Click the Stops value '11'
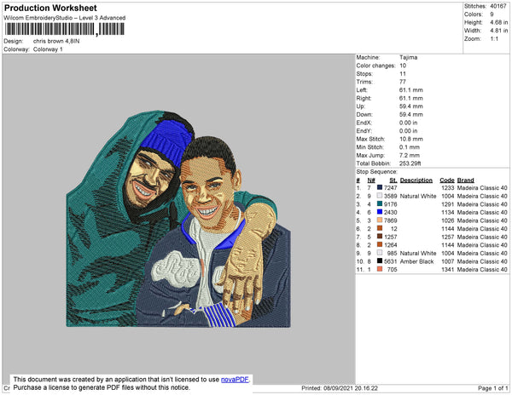This screenshot has height=395, width=512. click(x=403, y=73)
